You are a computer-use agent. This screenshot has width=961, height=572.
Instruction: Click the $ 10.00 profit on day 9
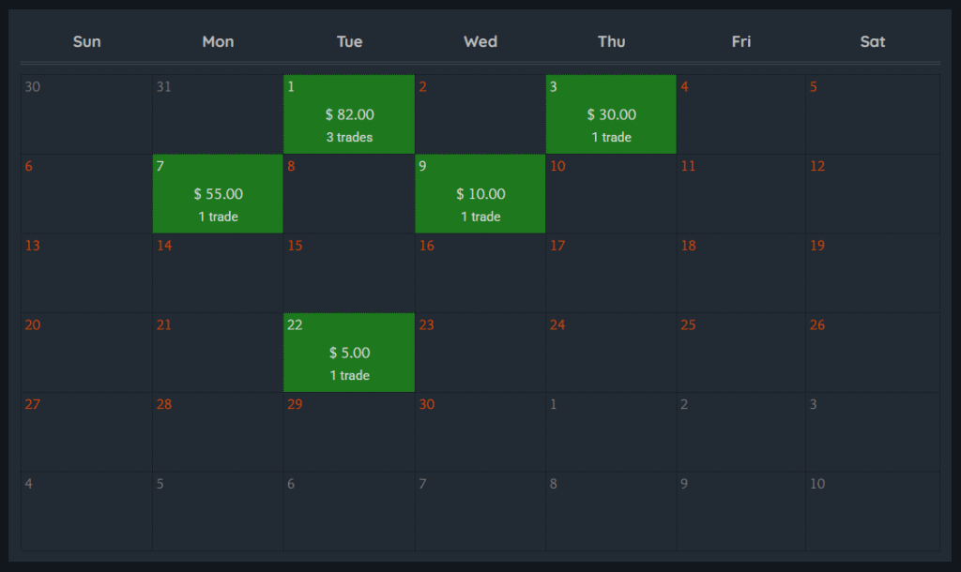point(480,194)
